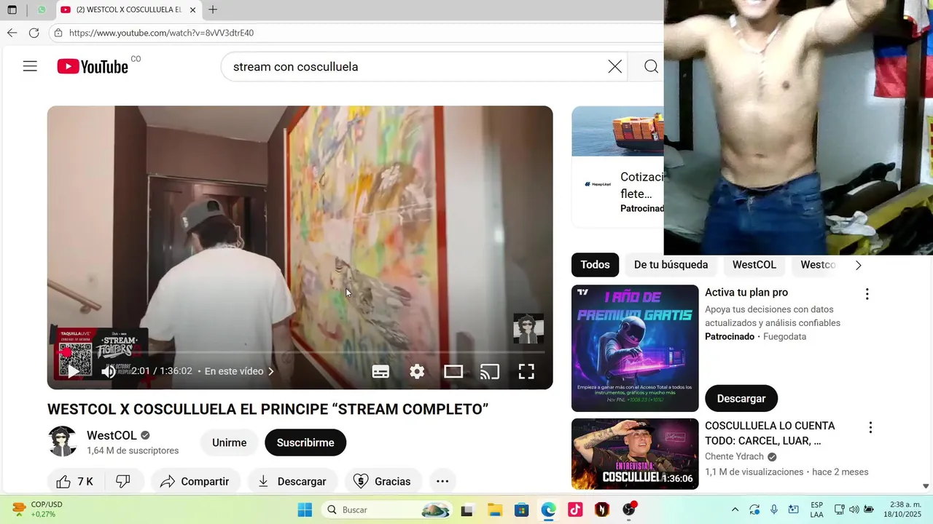Subscribe using the Suscribirme button

point(305,442)
